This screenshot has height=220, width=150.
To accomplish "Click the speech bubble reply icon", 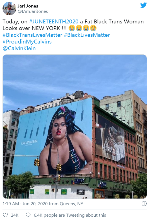I will tap(28, 215).
